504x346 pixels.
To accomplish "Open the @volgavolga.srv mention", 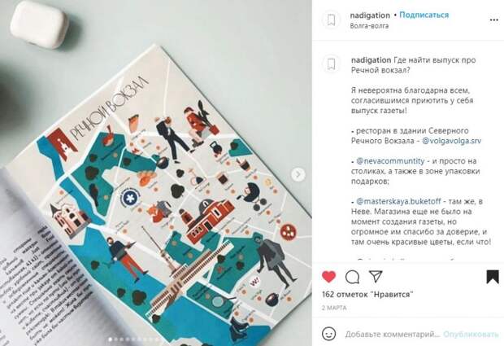I will coord(451,141).
